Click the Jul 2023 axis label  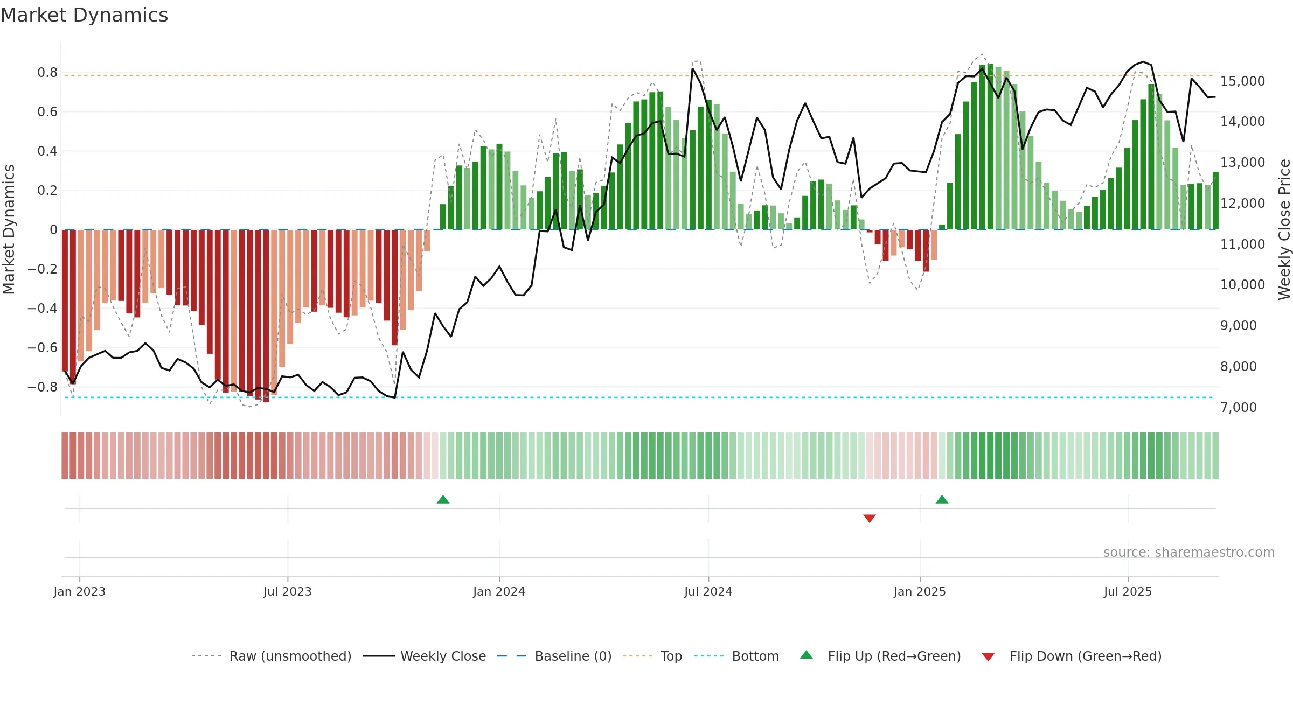288,591
